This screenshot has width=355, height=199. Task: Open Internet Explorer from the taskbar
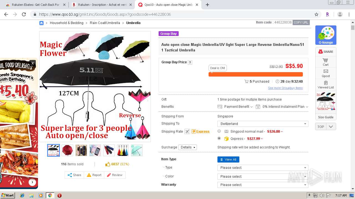pos(22,195)
